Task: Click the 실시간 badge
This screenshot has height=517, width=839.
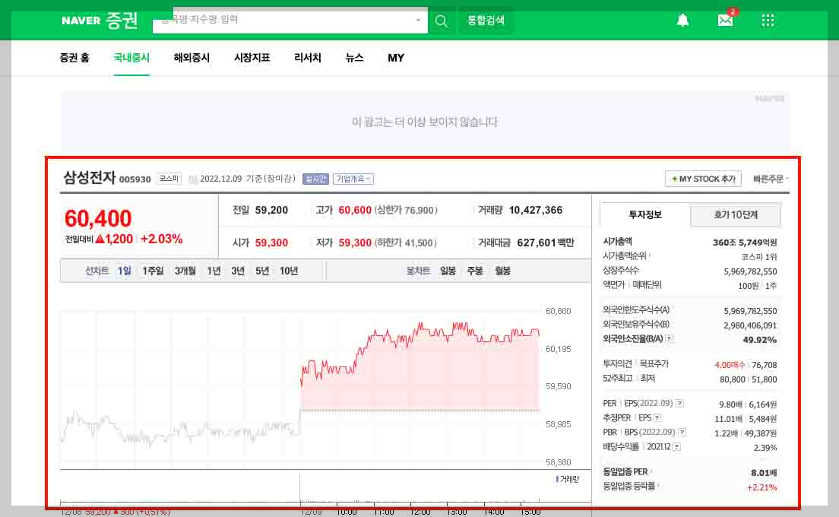Action: [315, 179]
